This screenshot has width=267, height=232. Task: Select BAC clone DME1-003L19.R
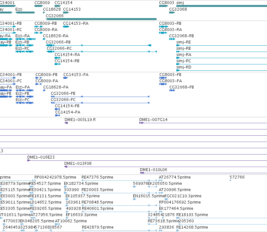66,123
